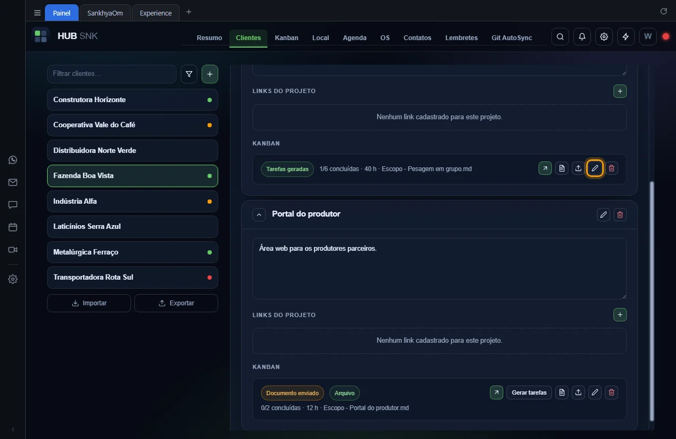This screenshot has height=439, width=676.
Task: Open the Git AutoSync tab
Action: pyautogui.click(x=512, y=38)
